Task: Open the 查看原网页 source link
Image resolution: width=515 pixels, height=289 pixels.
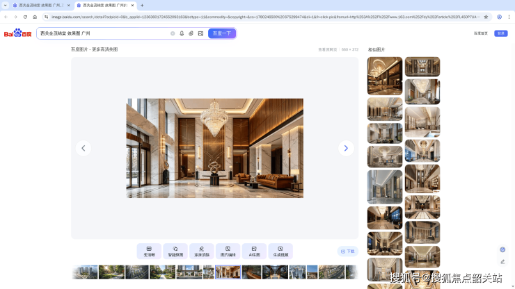Action: coord(328,49)
